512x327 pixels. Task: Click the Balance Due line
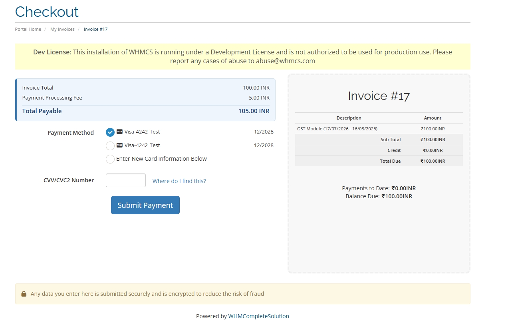379,196
